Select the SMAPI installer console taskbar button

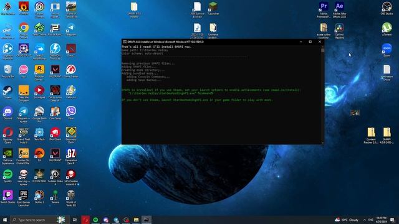(147, 220)
